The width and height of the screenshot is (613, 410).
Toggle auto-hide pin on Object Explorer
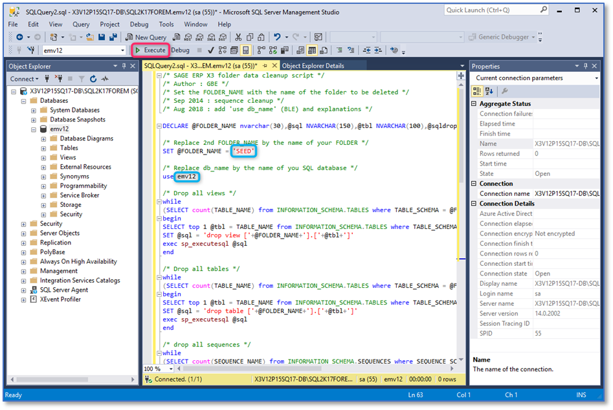(x=124, y=66)
